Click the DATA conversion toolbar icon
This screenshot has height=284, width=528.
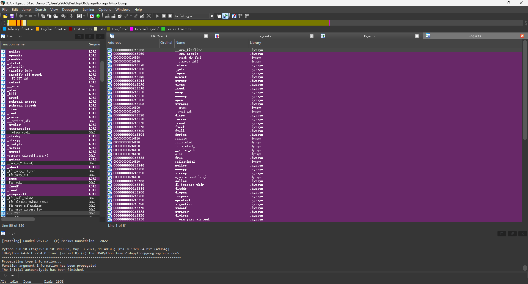coord(113,16)
